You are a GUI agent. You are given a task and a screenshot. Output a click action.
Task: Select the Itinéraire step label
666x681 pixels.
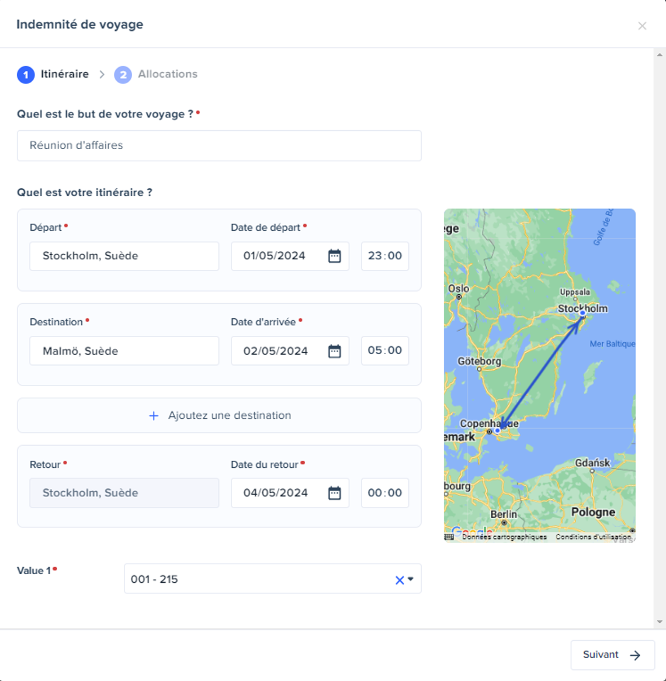tap(64, 74)
